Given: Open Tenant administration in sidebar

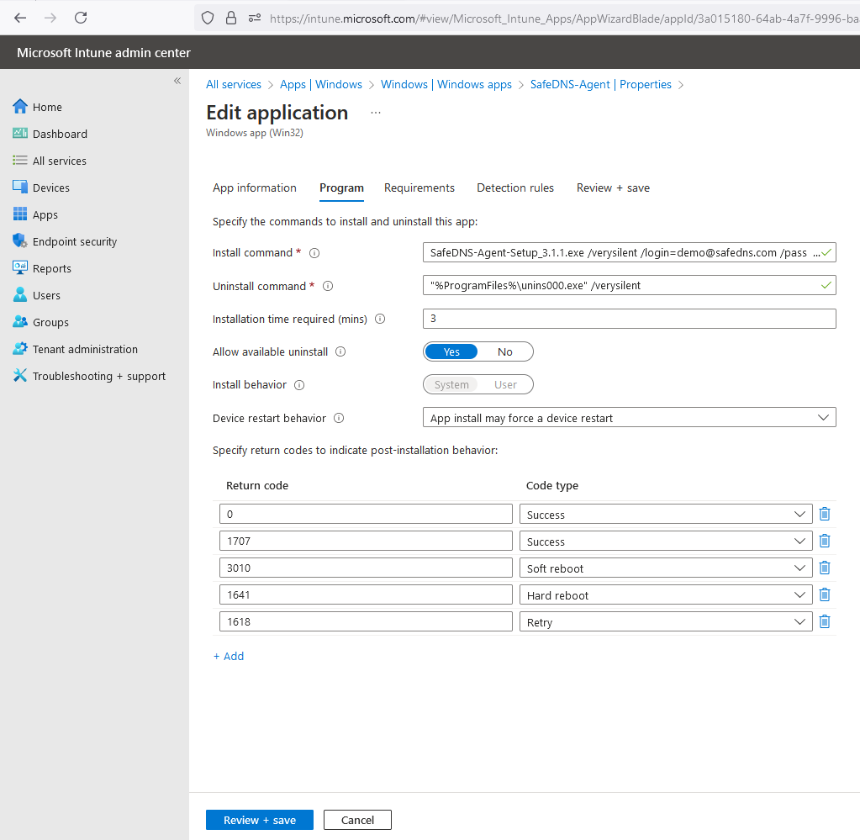Looking at the screenshot, I should pos(85,349).
